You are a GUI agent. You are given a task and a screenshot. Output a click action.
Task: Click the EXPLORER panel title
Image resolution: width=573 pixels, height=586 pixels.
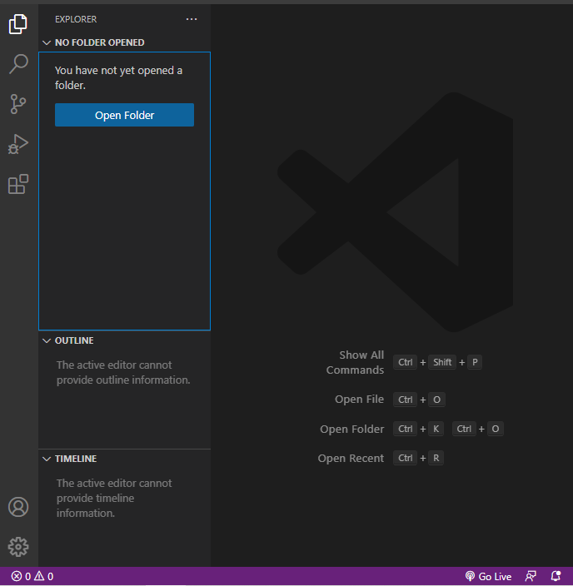coord(76,19)
